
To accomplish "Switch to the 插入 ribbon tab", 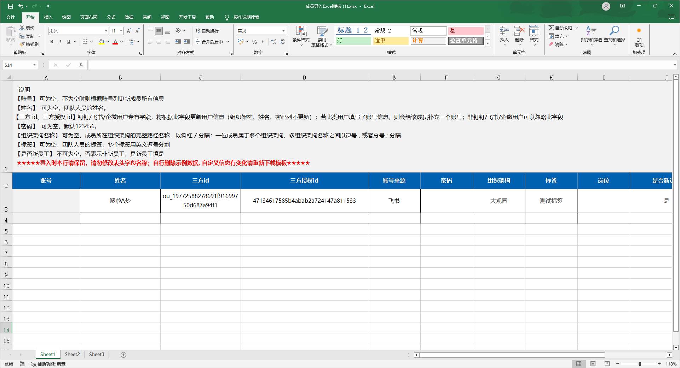I will (x=48, y=17).
